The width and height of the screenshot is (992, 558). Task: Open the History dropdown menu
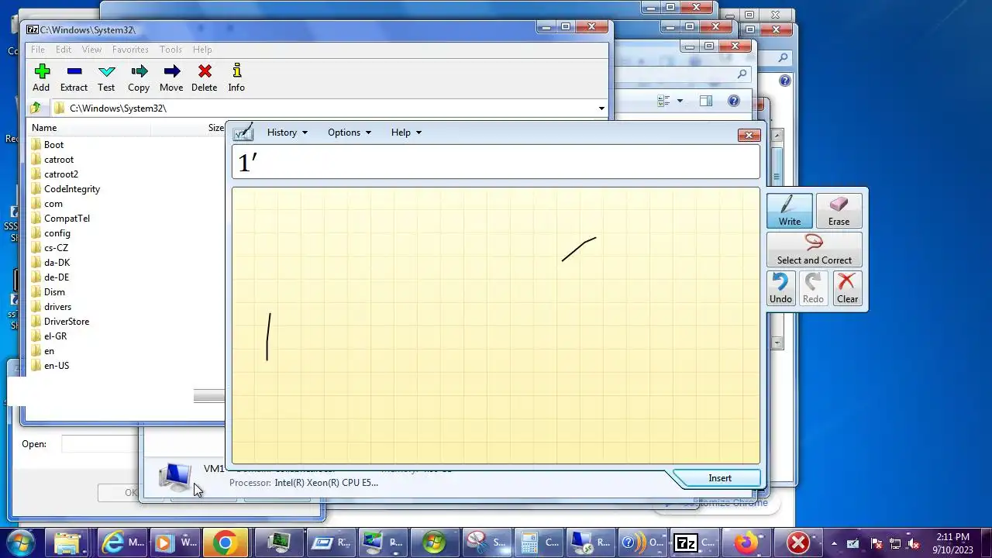[x=287, y=133]
